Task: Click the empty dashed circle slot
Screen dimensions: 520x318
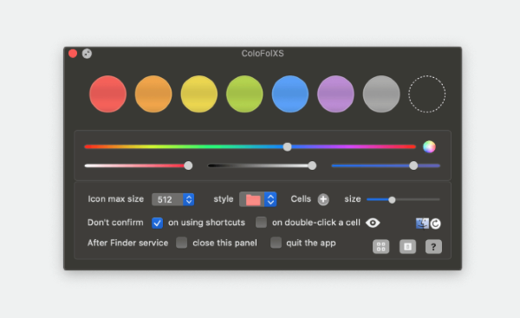Action: pyautogui.click(x=426, y=94)
